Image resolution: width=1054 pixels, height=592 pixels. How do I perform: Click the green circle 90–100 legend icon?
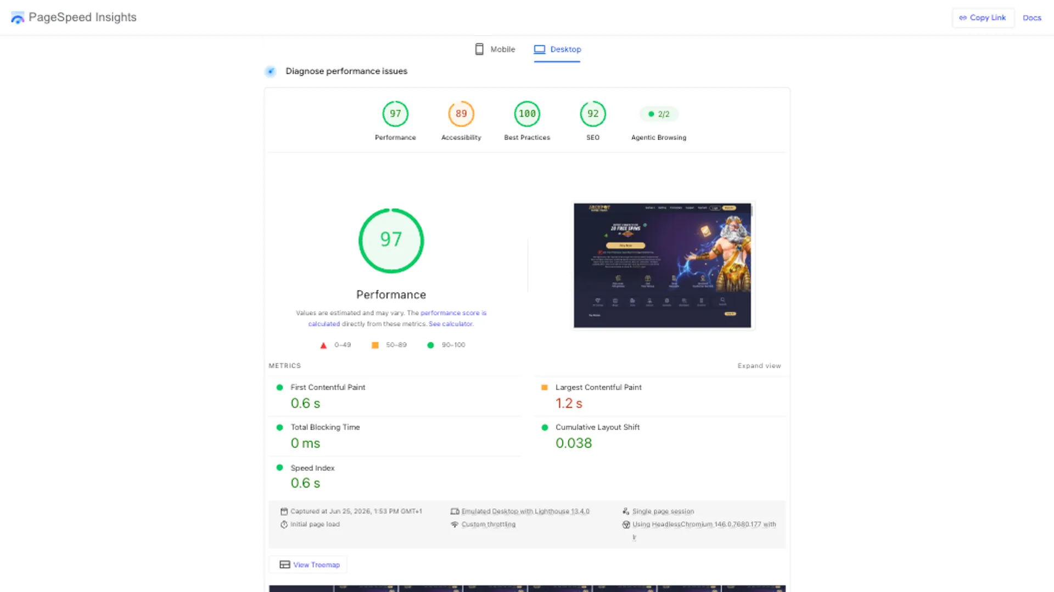pyautogui.click(x=430, y=345)
